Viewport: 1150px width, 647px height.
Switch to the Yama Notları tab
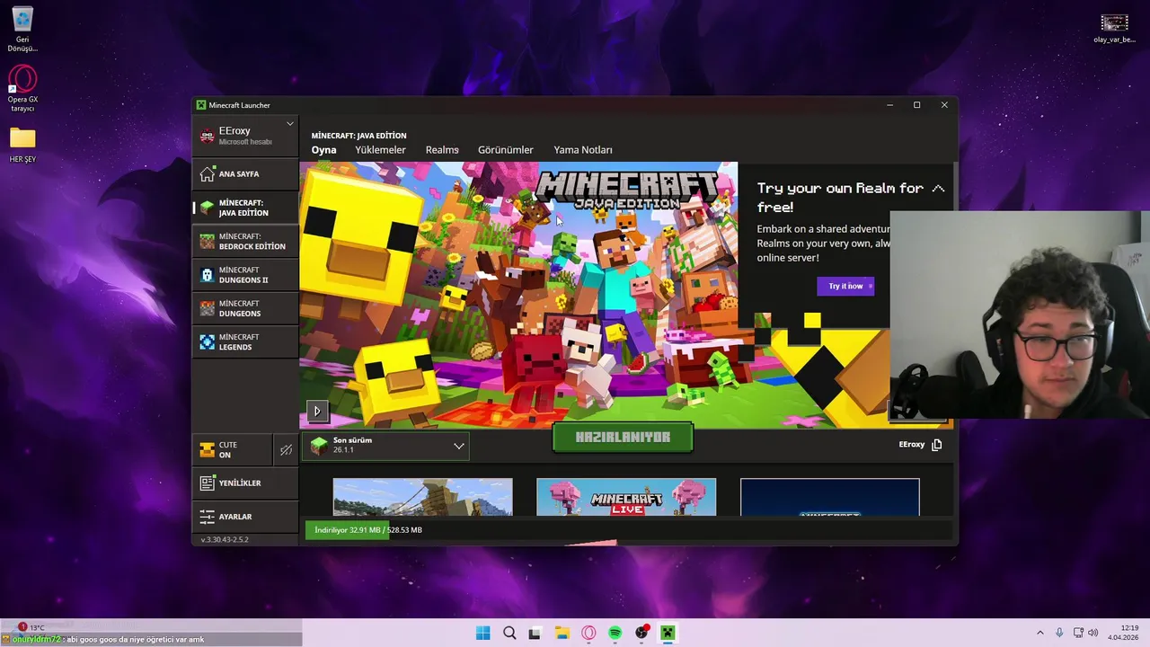(583, 150)
